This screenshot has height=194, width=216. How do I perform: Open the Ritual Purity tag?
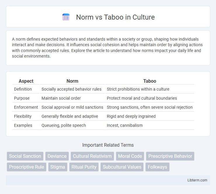tap(84, 167)
